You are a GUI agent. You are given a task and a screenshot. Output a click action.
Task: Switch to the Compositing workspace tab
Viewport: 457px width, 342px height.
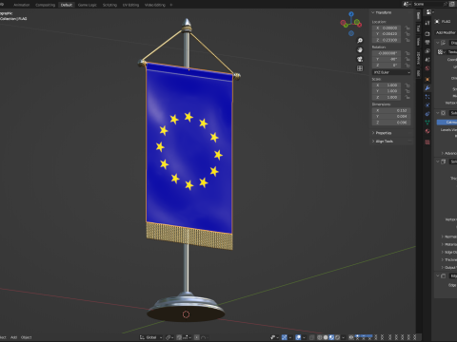45,5
